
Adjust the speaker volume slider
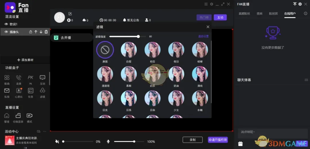click(78, 142)
